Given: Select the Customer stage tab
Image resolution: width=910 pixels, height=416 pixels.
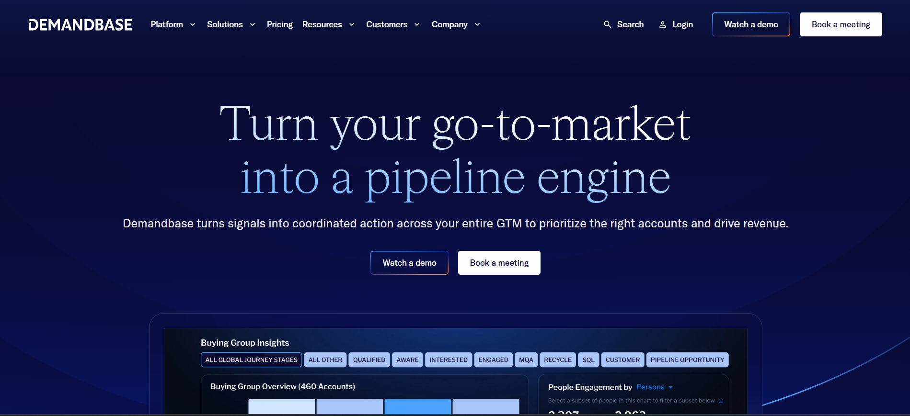Looking at the screenshot, I should click(622, 360).
